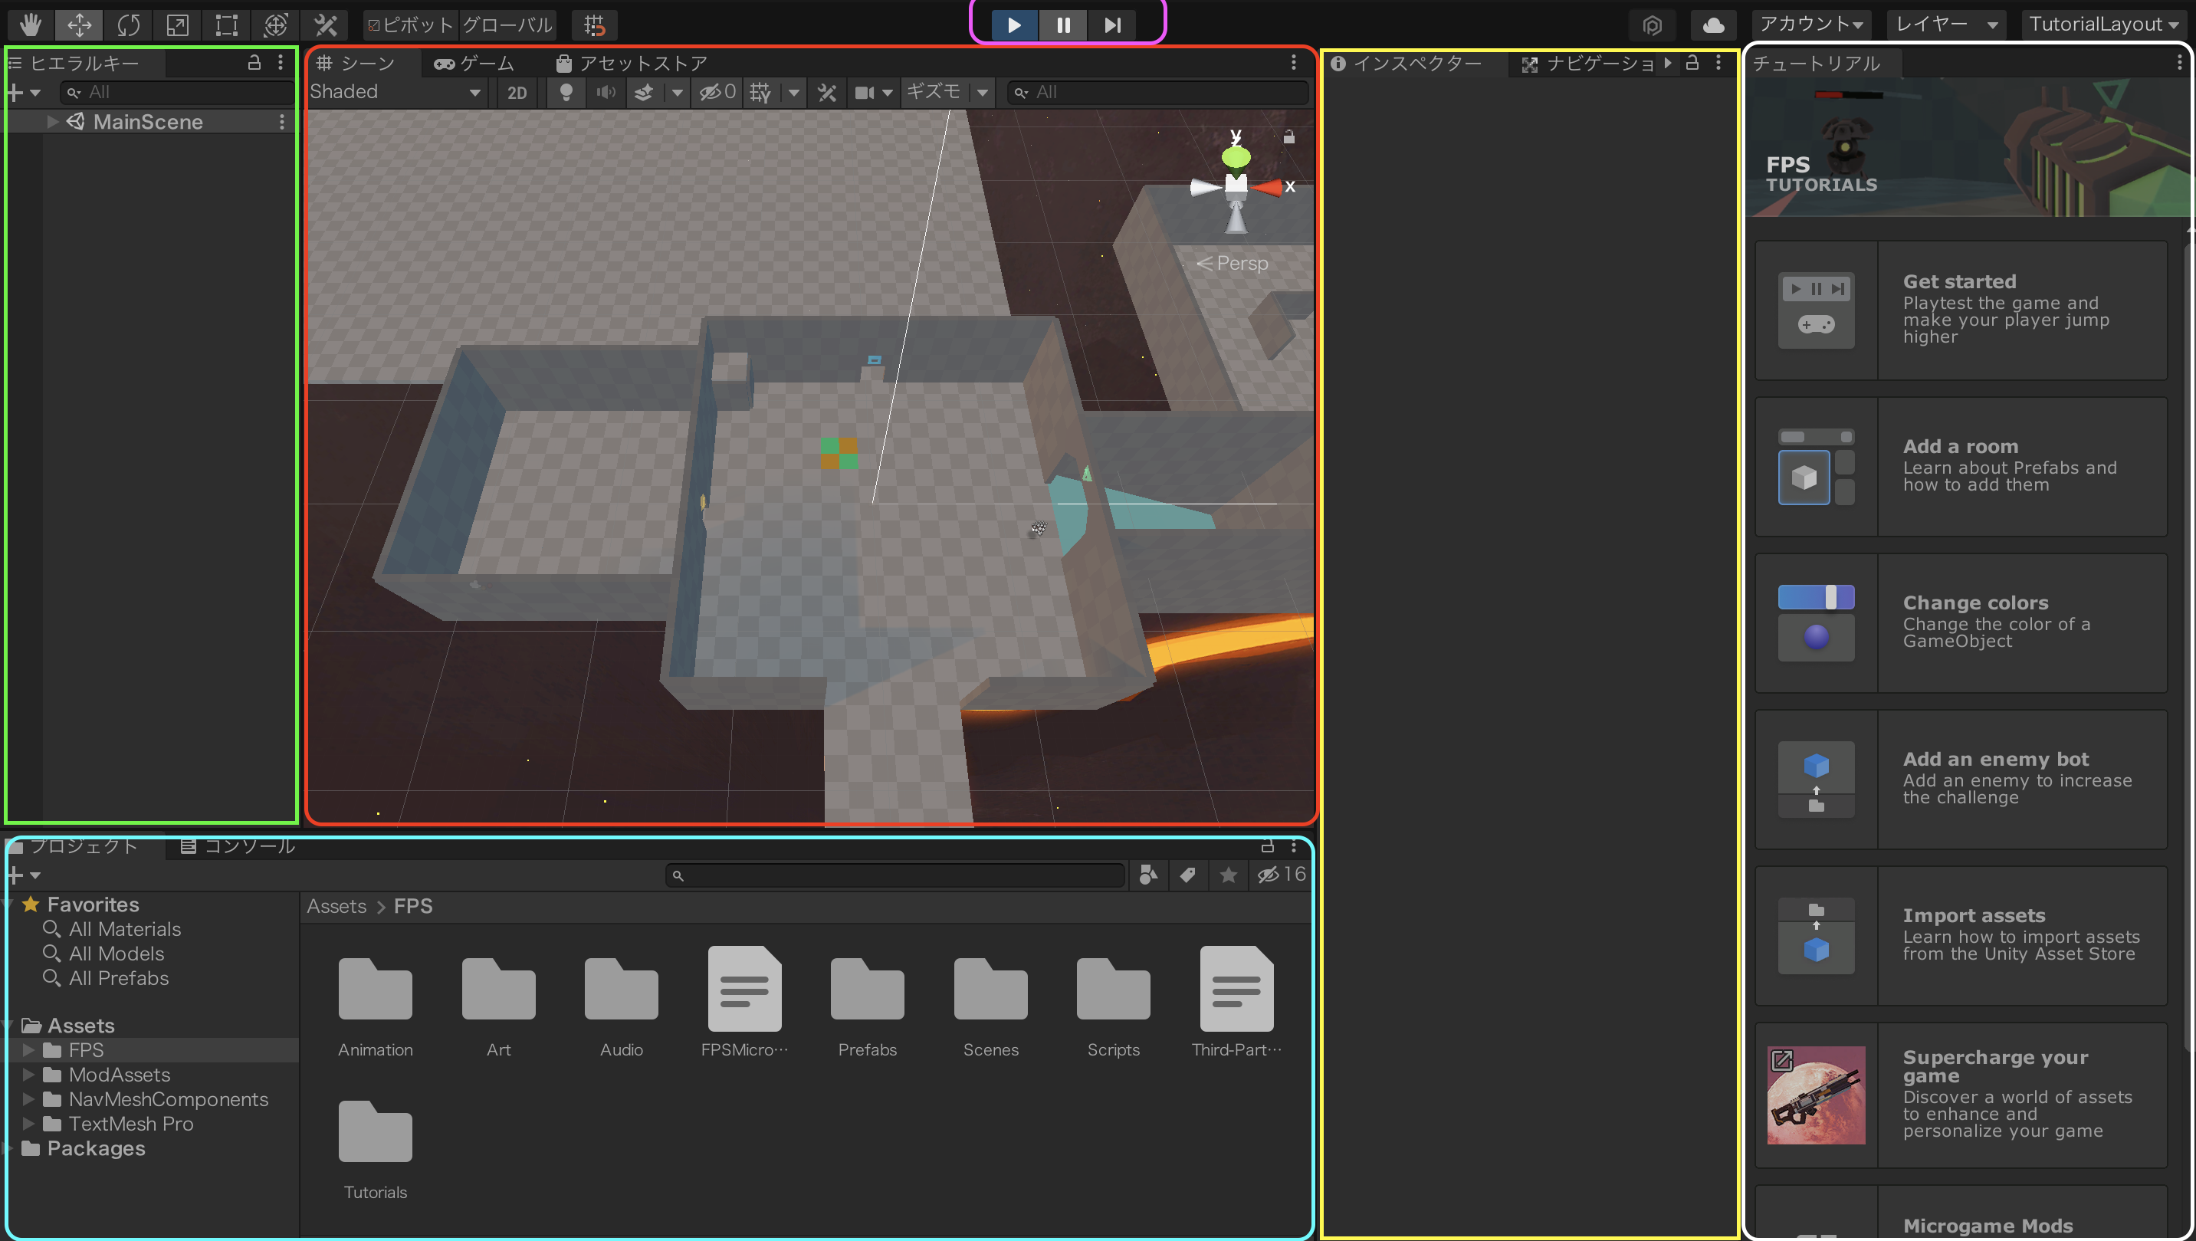
Task: Open the Cloud services icon
Action: pyautogui.click(x=1712, y=25)
